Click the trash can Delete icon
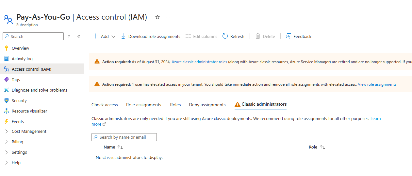This screenshot has width=412, height=176. (258, 36)
